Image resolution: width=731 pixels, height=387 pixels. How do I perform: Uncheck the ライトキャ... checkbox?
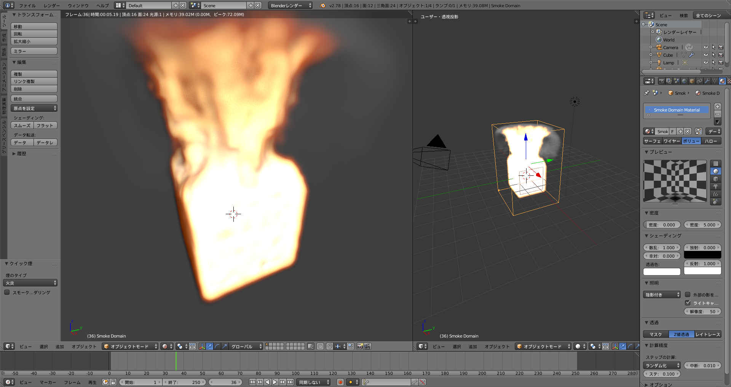point(688,303)
